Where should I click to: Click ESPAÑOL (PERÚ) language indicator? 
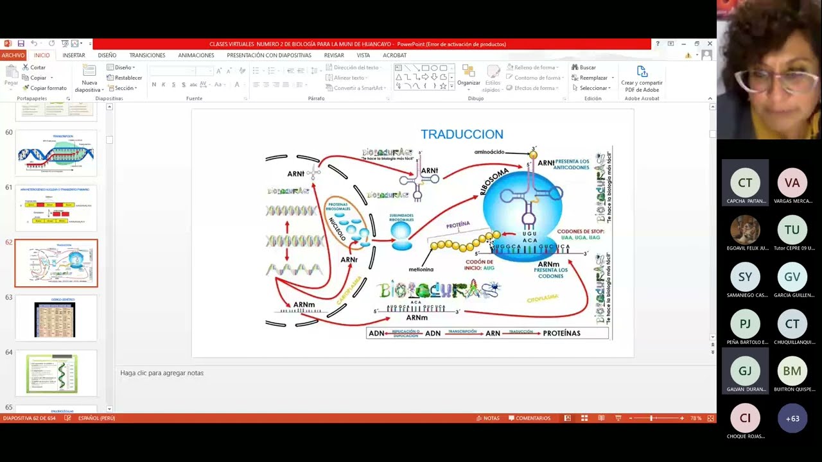[x=96, y=418]
